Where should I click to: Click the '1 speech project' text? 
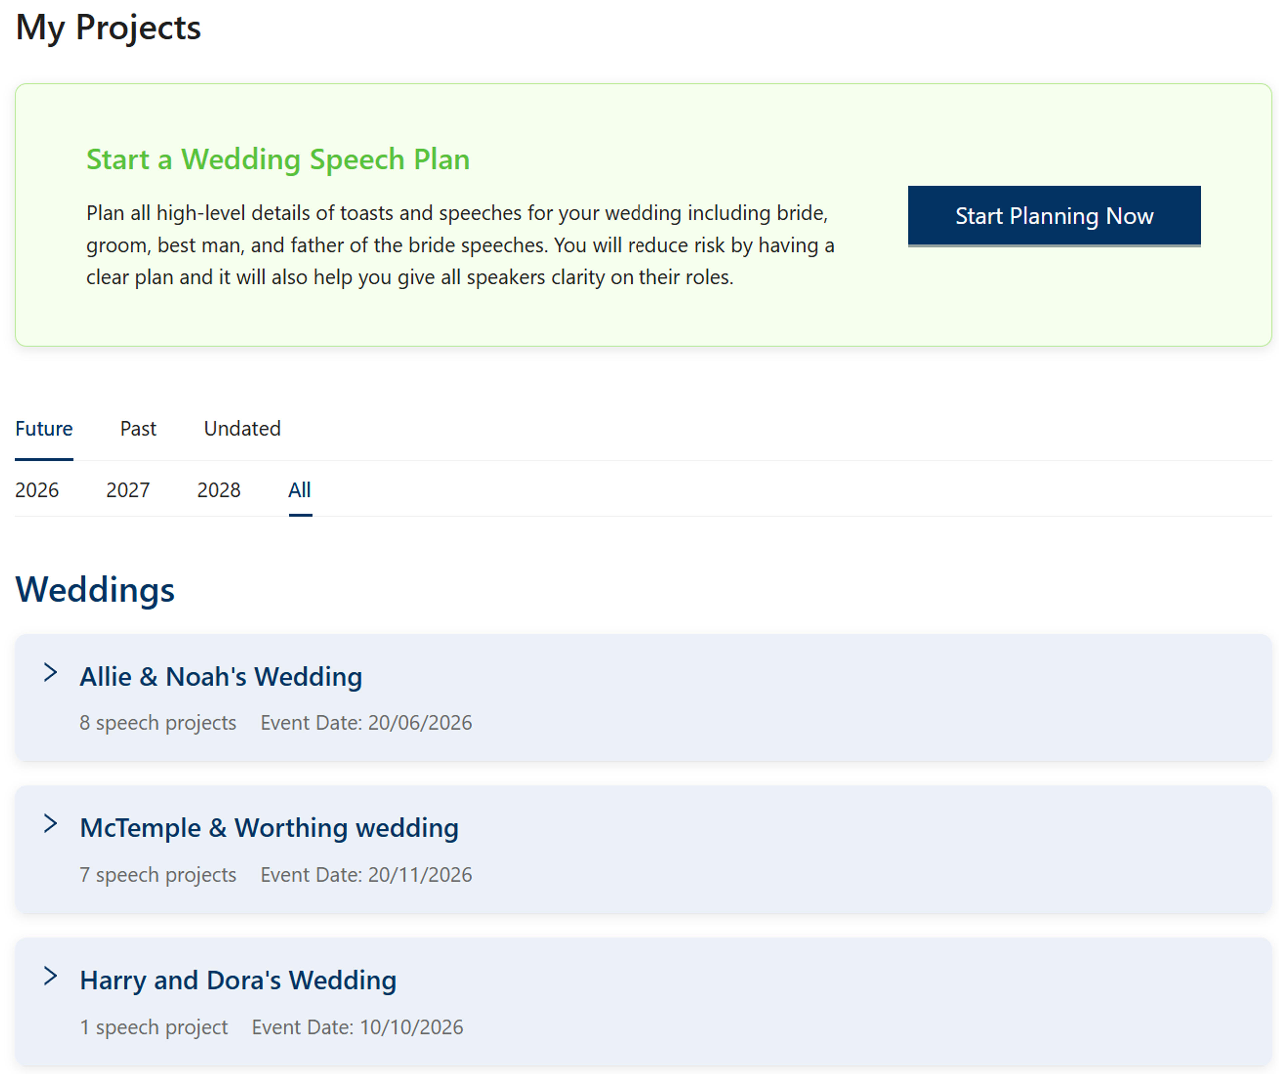pyautogui.click(x=154, y=1027)
